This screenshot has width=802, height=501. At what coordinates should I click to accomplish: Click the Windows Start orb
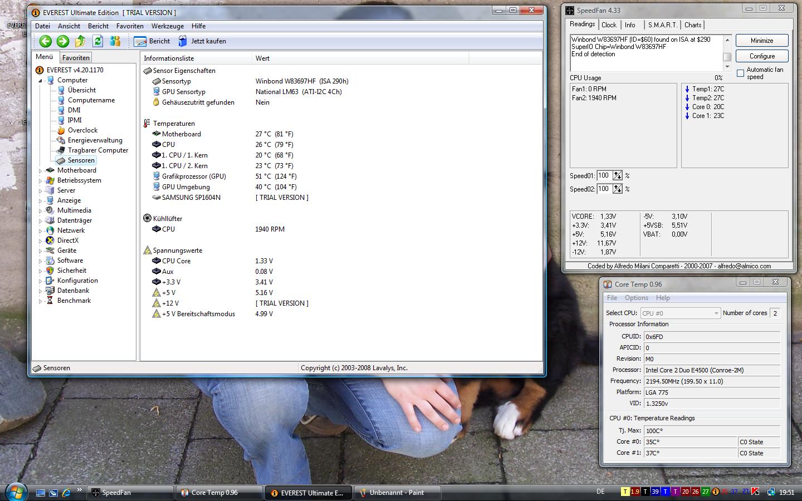click(x=16, y=492)
